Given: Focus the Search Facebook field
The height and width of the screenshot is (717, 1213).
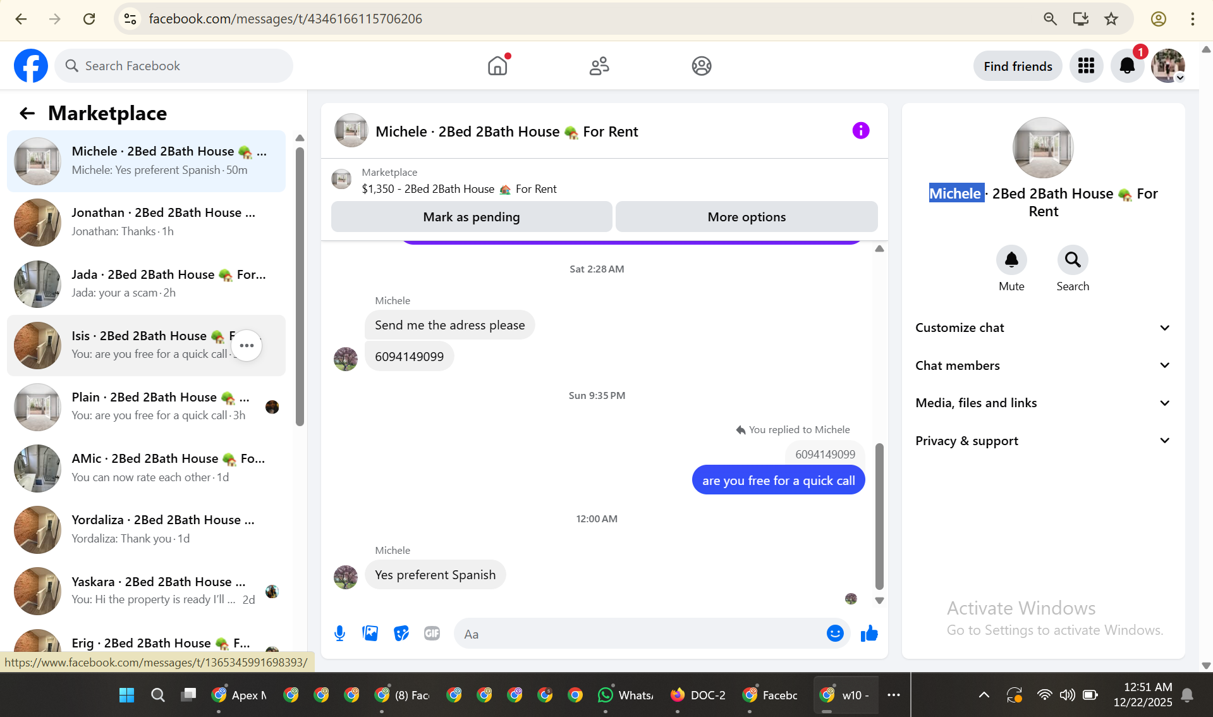Looking at the screenshot, I should point(174,66).
